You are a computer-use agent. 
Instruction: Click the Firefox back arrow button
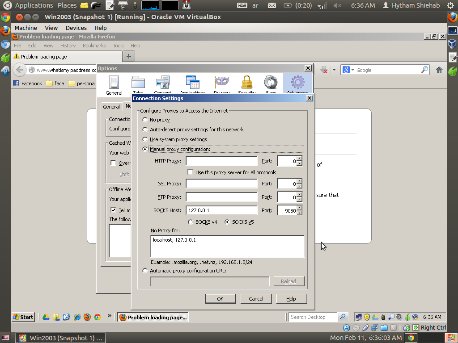pos(20,70)
